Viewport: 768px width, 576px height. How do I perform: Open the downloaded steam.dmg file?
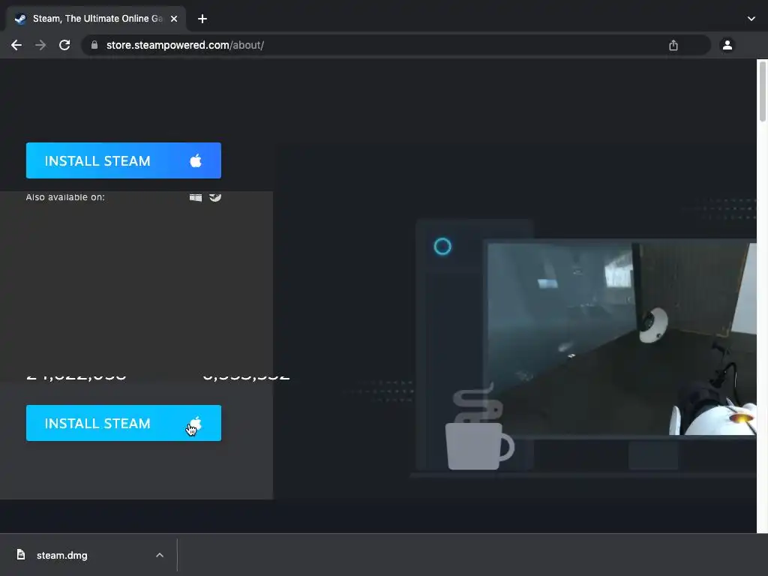(x=61, y=556)
